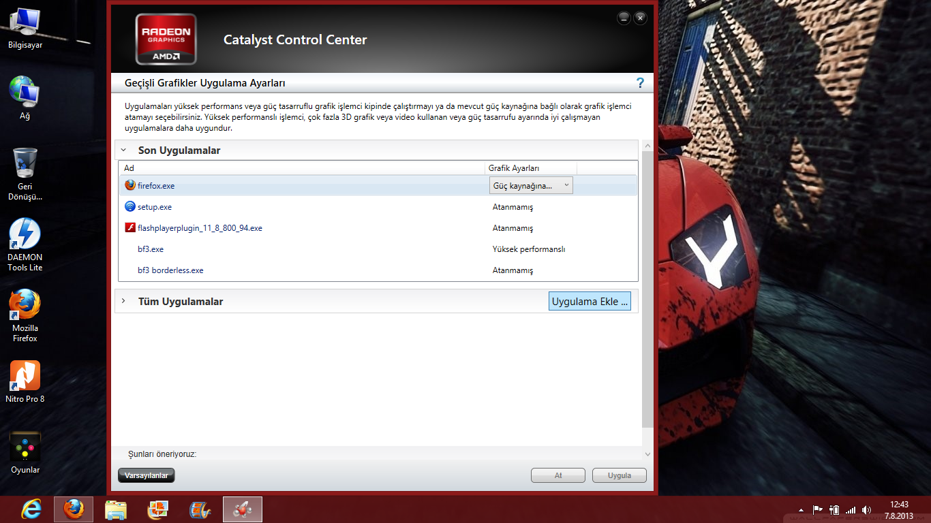Image resolution: width=931 pixels, height=523 pixels.
Task: Sort by Grafik Ayarları column header
Action: click(x=531, y=168)
